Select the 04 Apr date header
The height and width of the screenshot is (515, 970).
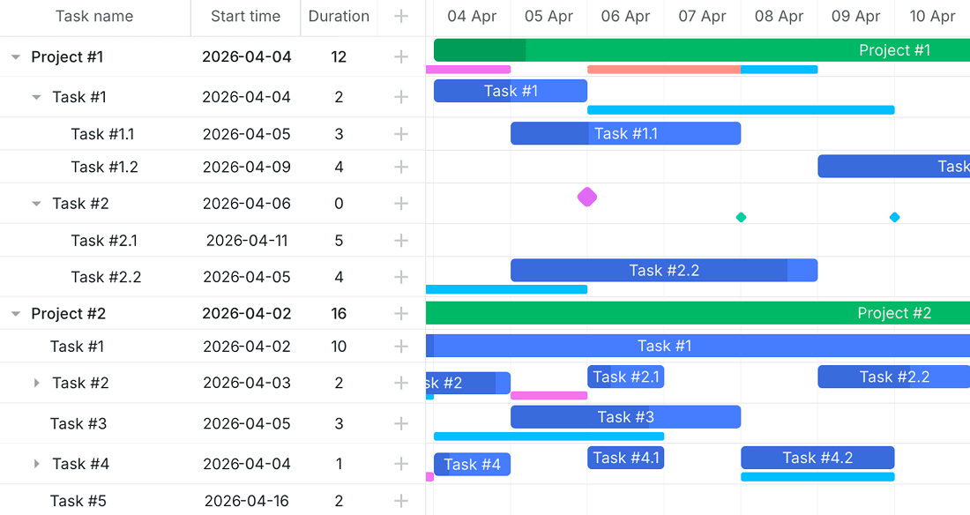click(472, 16)
